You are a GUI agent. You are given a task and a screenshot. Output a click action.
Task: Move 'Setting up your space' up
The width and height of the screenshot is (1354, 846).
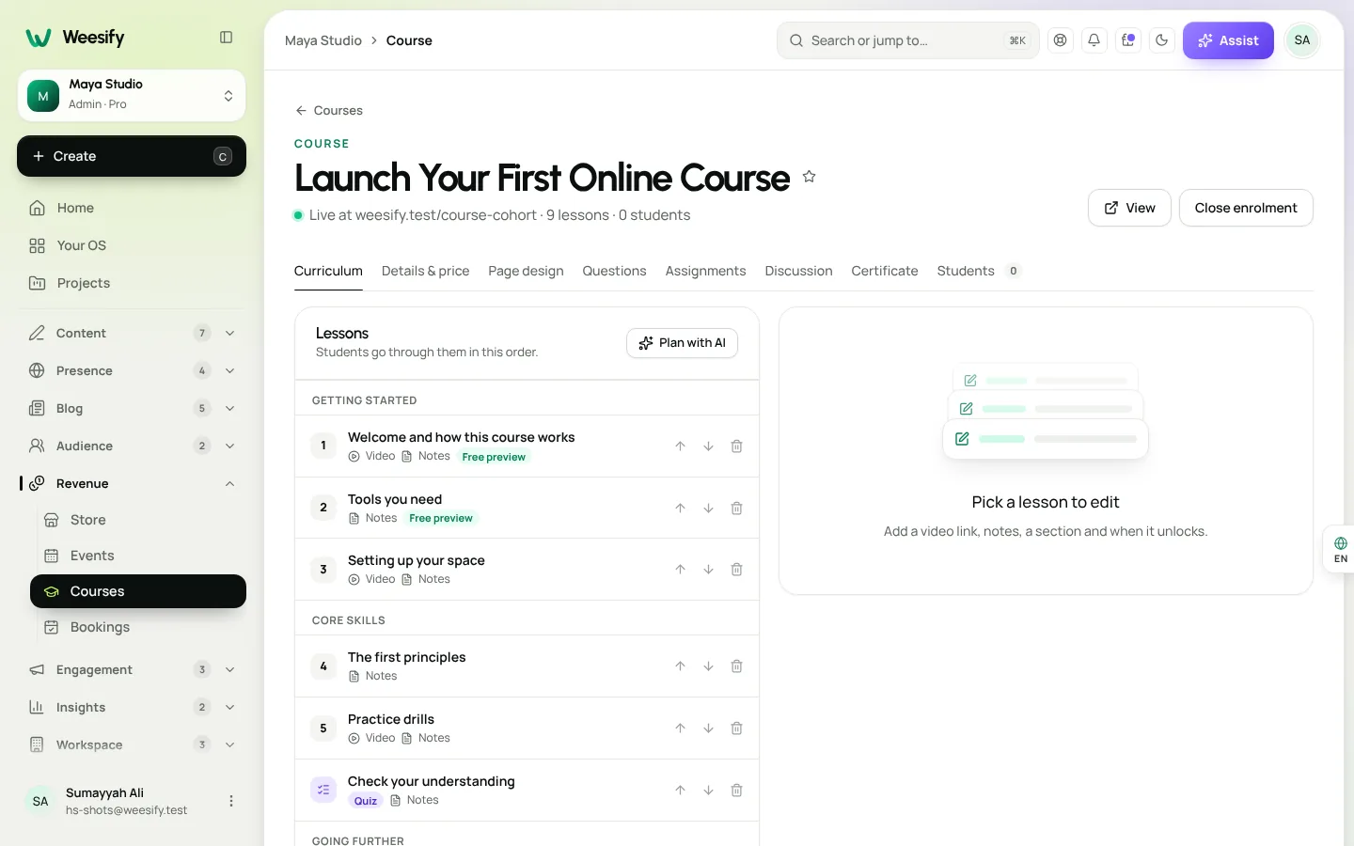click(x=680, y=570)
